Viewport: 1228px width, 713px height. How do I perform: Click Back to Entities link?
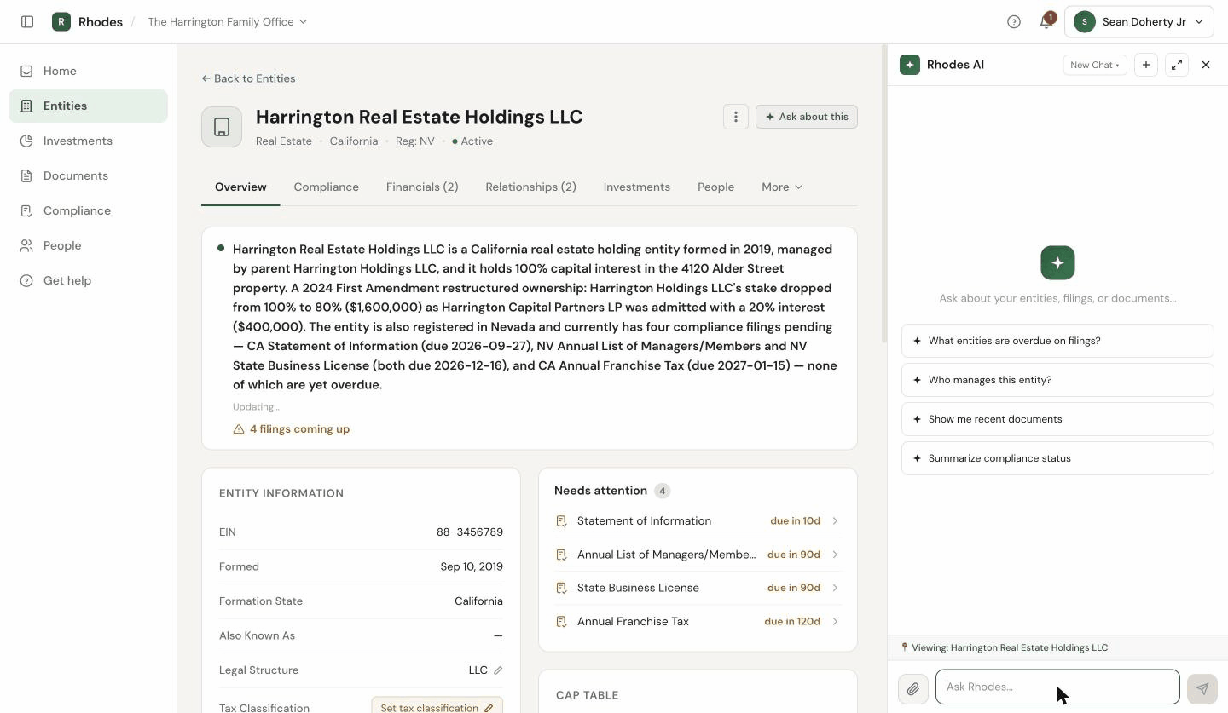tap(248, 78)
